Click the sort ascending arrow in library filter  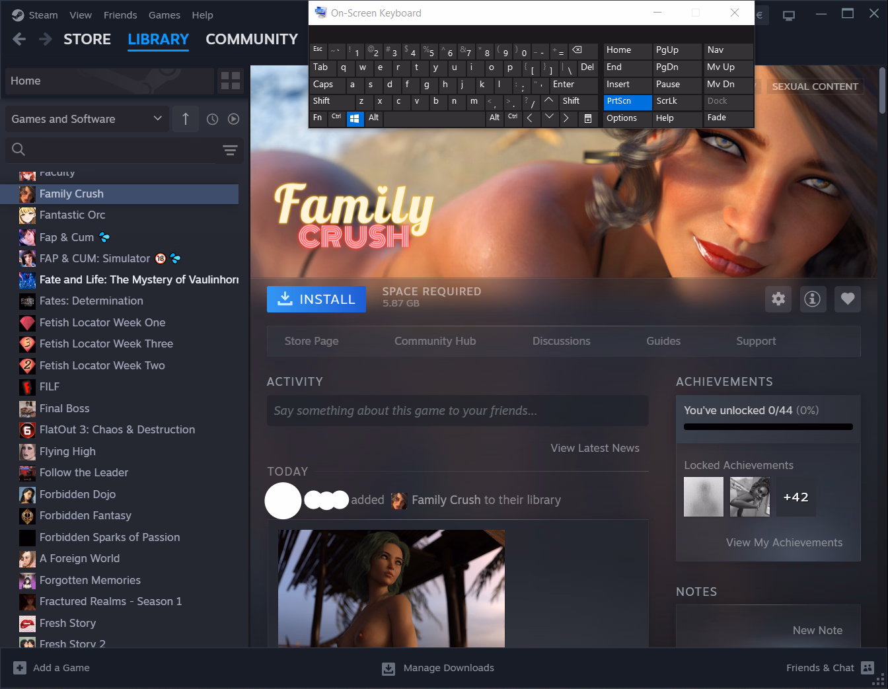tap(186, 119)
